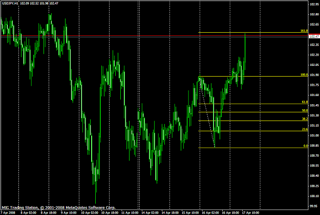Click the 9 Apr 10:00 time label
The height and width of the screenshot is (215, 320).
click(69, 213)
